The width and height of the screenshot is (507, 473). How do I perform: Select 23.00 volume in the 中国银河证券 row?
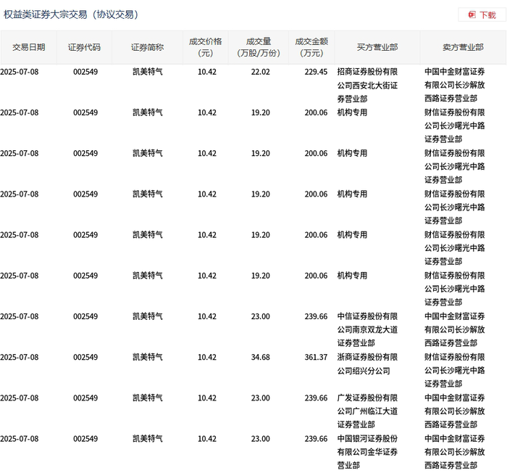tap(260, 439)
